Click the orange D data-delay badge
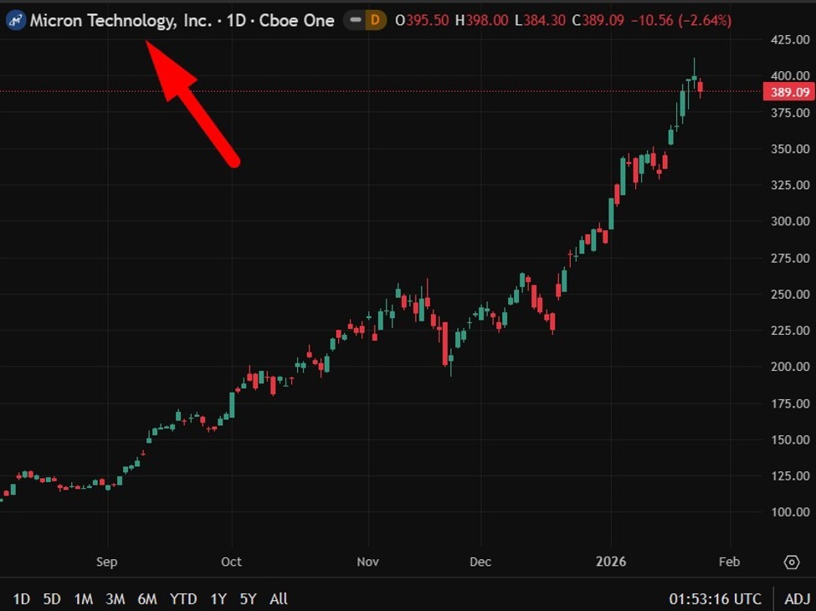816x611 pixels. pyautogui.click(x=376, y=20)
